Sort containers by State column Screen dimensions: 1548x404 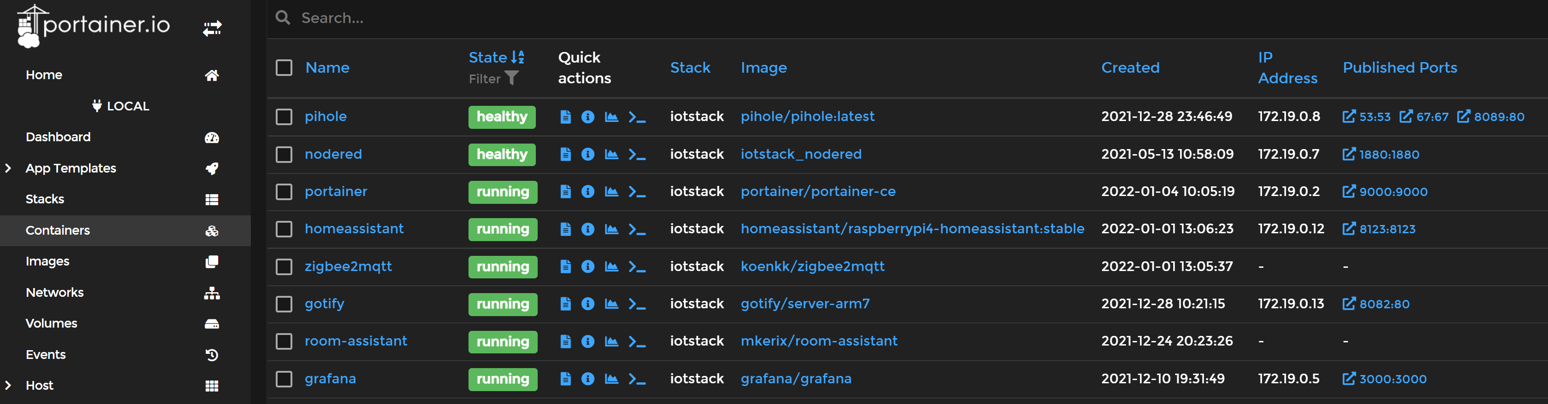point(496,58)
